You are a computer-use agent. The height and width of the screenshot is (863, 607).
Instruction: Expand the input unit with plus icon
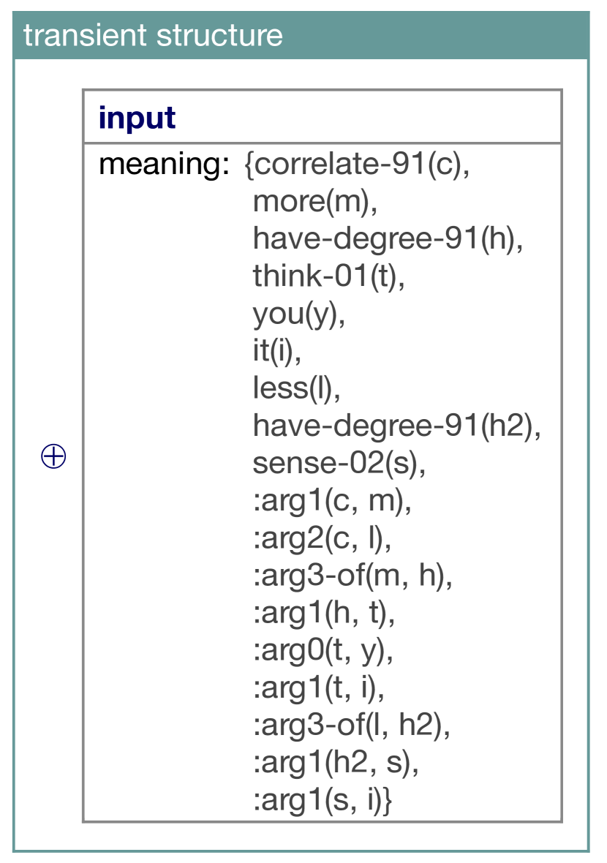tap(53, 456)
